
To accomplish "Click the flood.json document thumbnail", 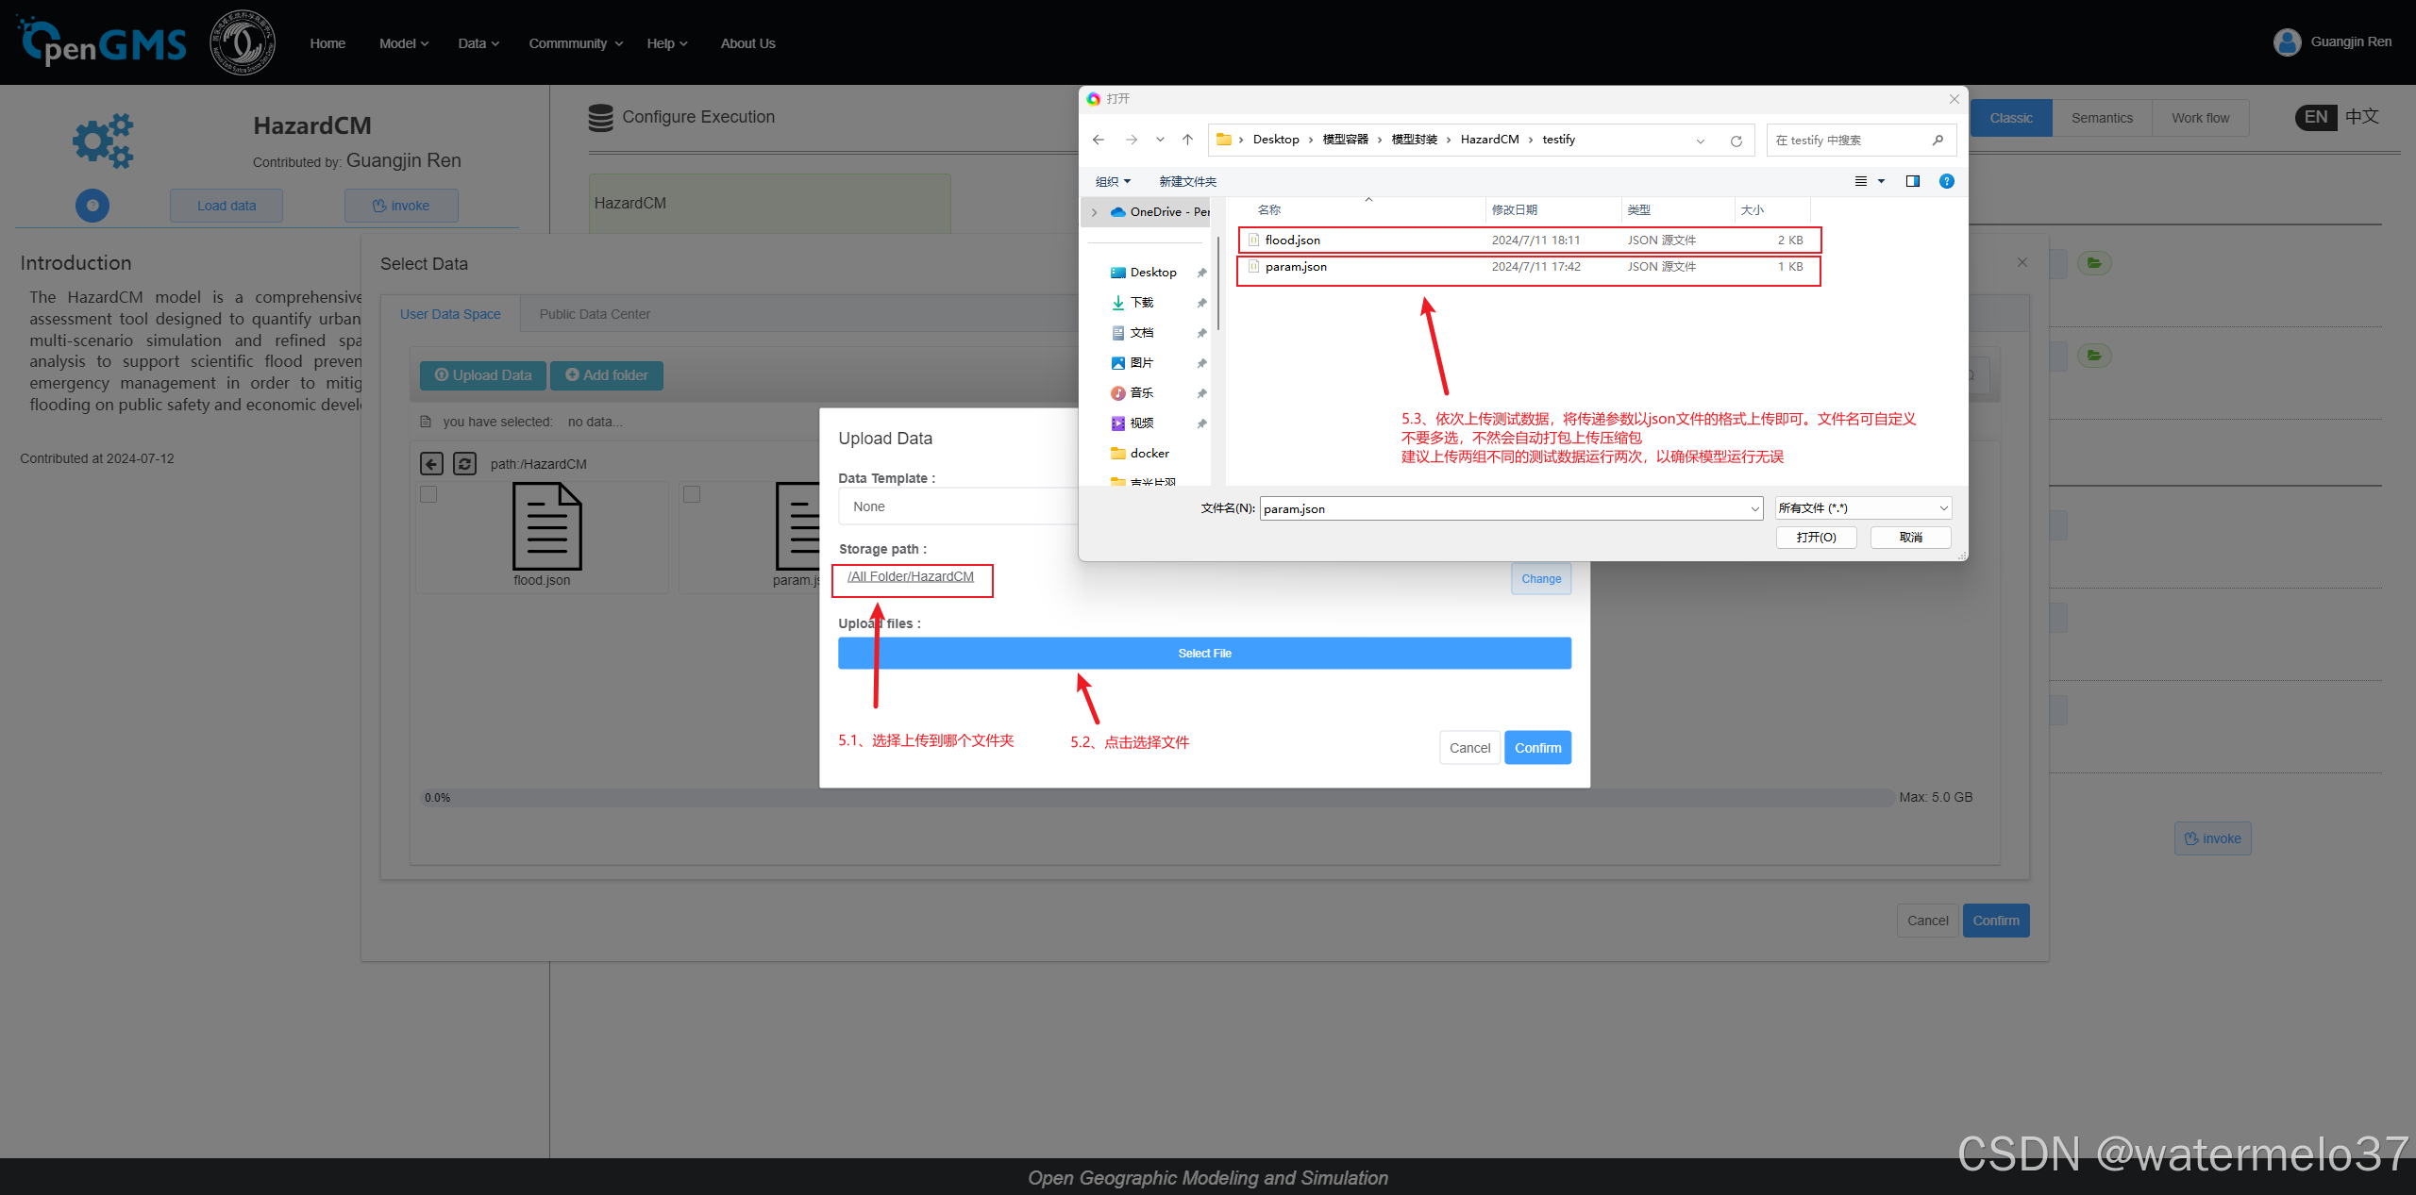I will (545, 526).
